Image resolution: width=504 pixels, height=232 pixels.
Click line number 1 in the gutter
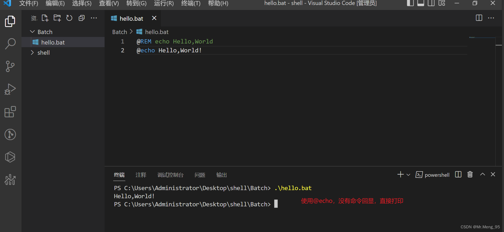click(x=122, y=41)
